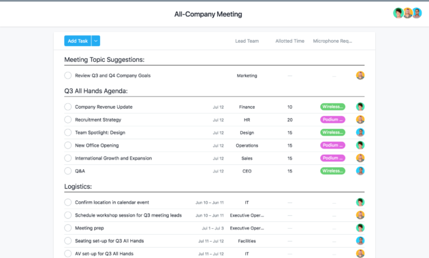
Task: Check off Recruitment Strategy task
Action: tap(68, 119)
